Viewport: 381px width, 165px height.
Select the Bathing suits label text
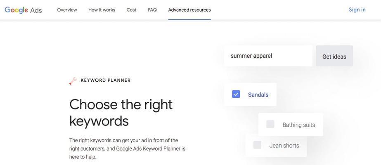[x=298, y=125]
